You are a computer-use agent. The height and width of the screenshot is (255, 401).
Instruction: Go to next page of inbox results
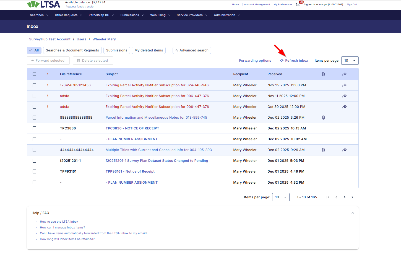(344, 197)
